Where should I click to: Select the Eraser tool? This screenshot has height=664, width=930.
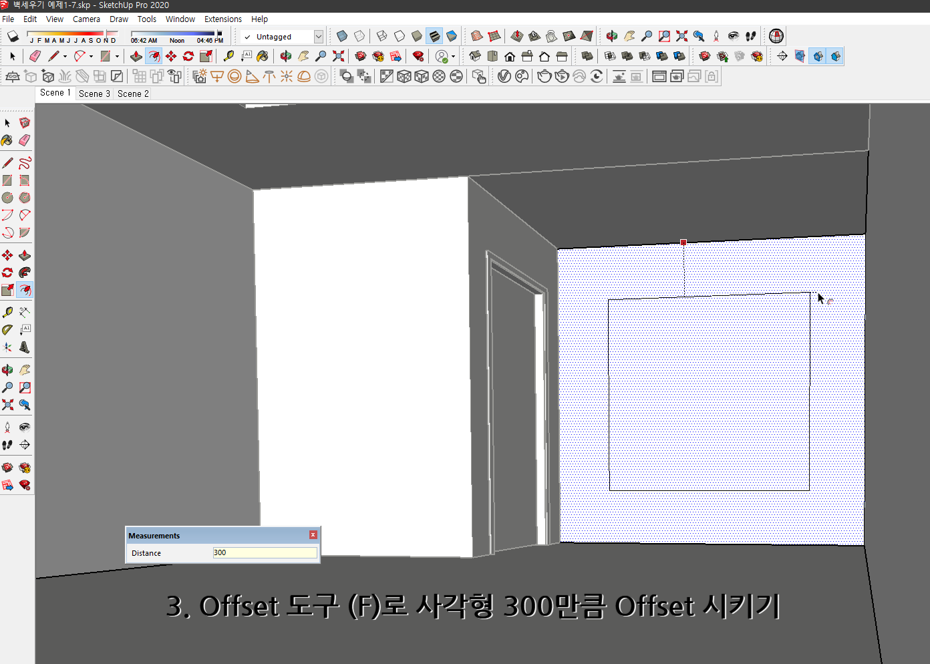tap(25, 140)
